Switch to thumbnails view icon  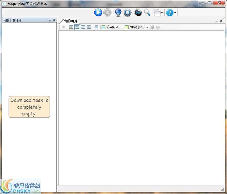(x=71, y=27)
